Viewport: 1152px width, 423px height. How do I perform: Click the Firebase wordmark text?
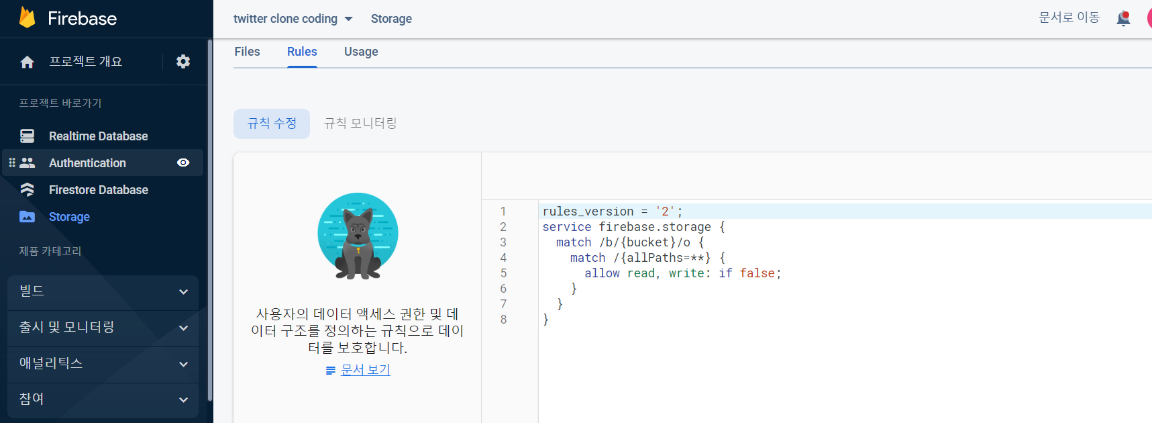83,18
